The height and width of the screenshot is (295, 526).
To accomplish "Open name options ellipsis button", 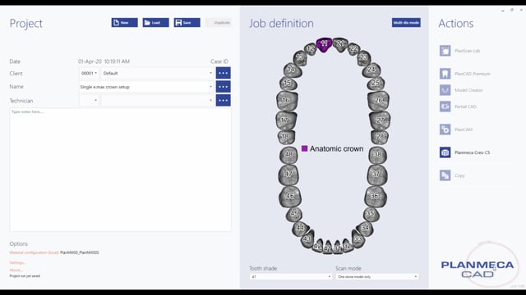I will (223, 87).
